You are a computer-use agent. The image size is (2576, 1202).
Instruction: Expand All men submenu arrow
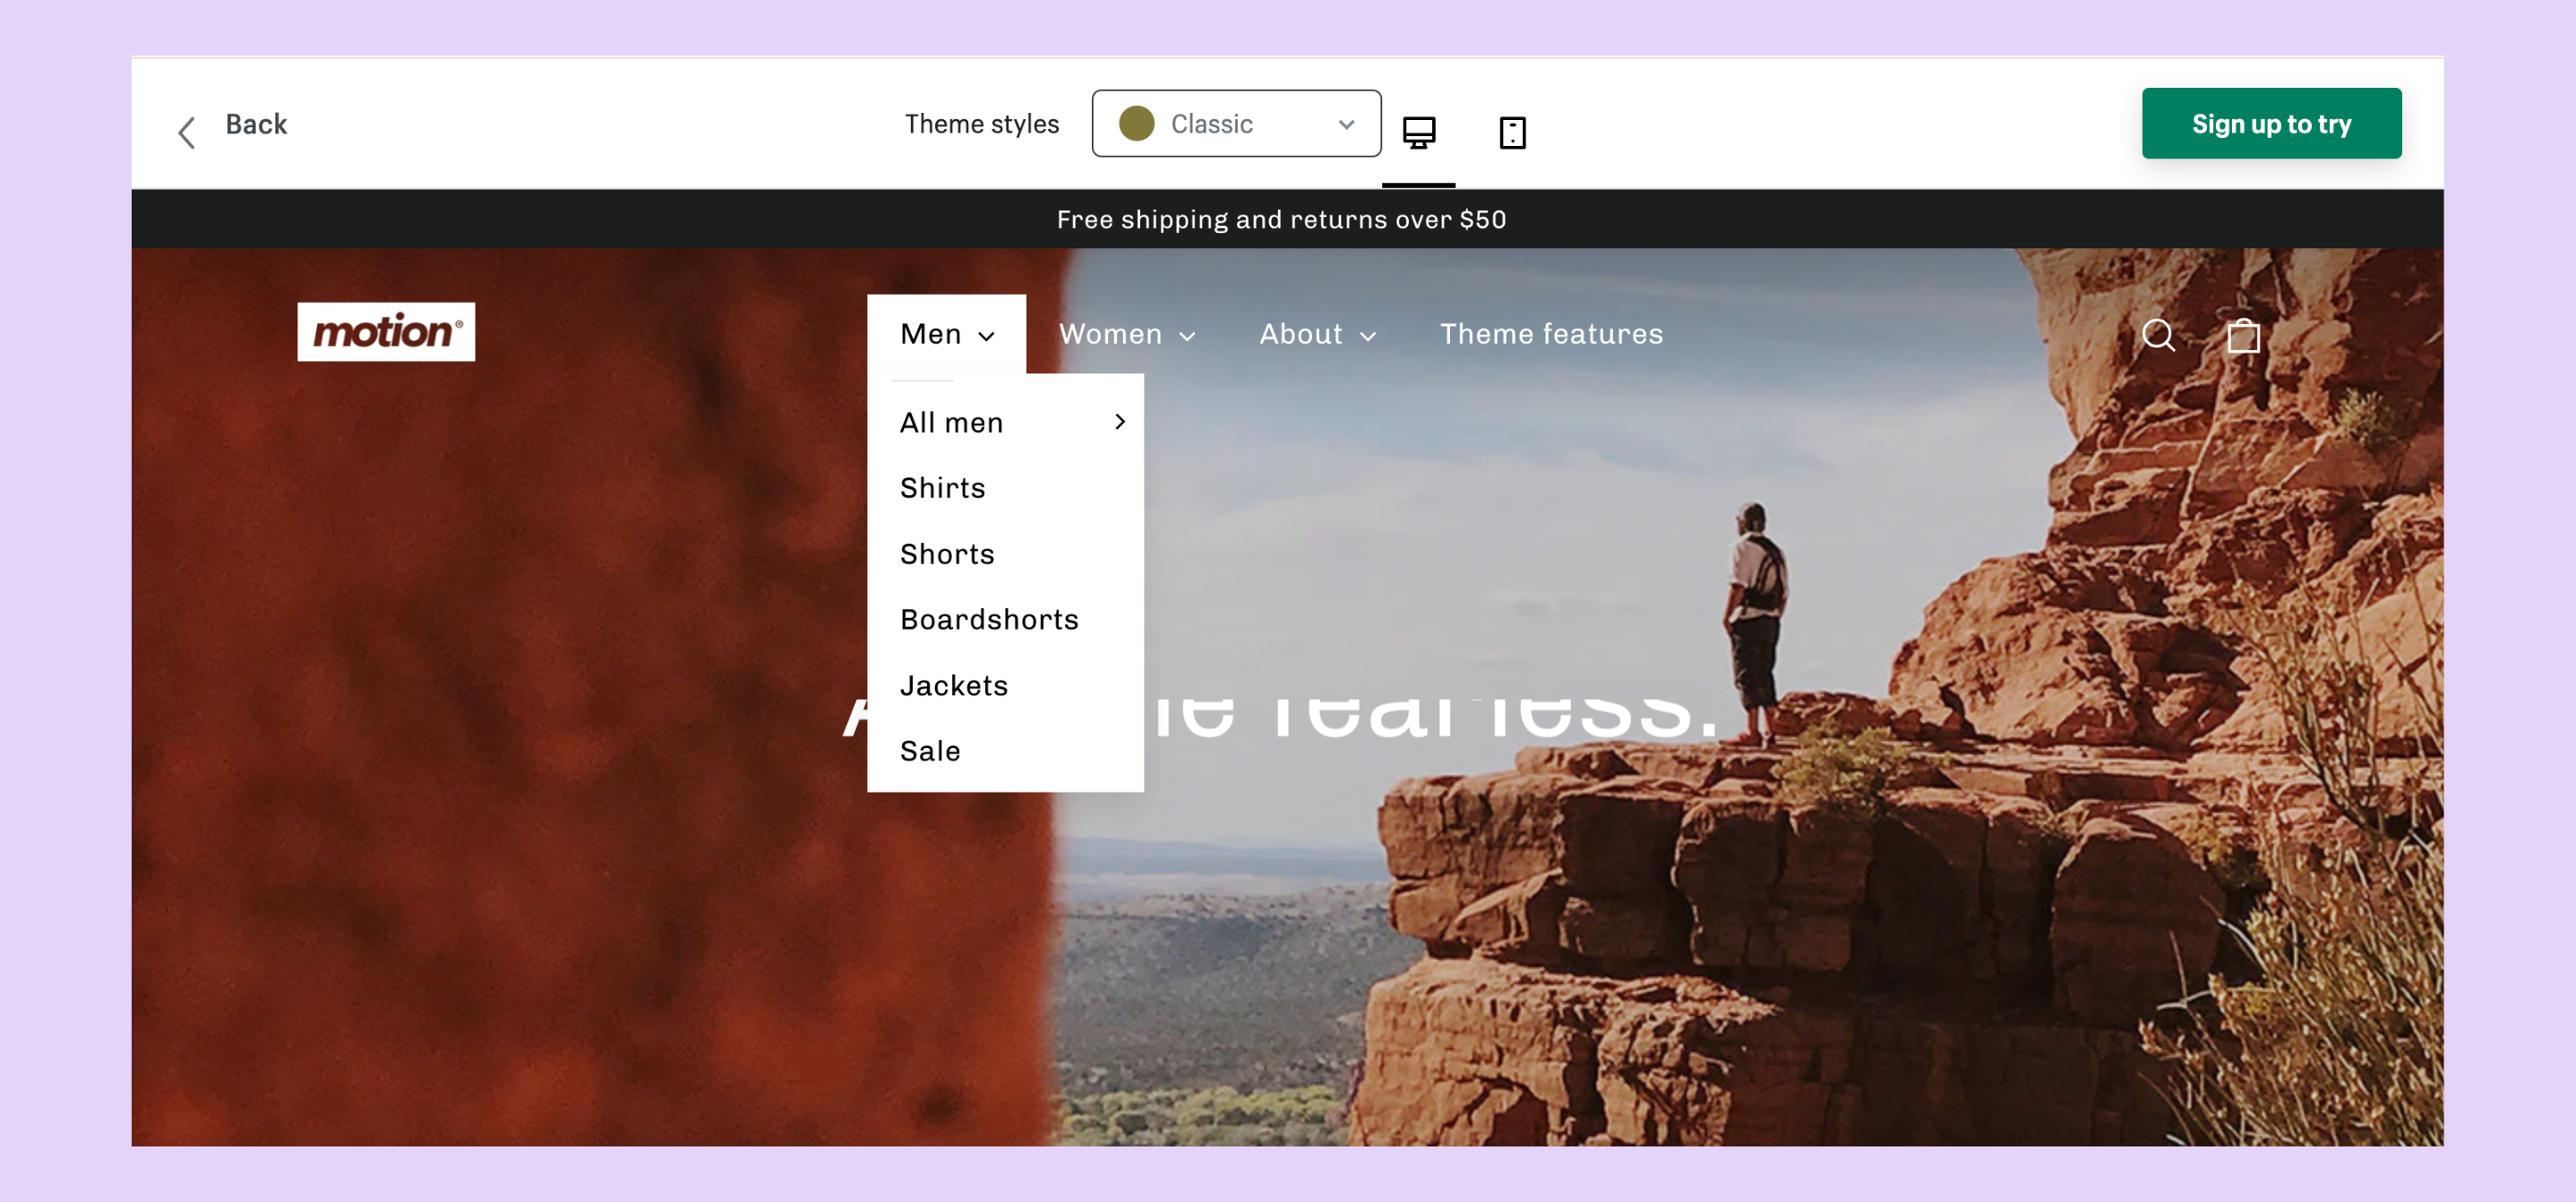click(x=1120, y=422)
